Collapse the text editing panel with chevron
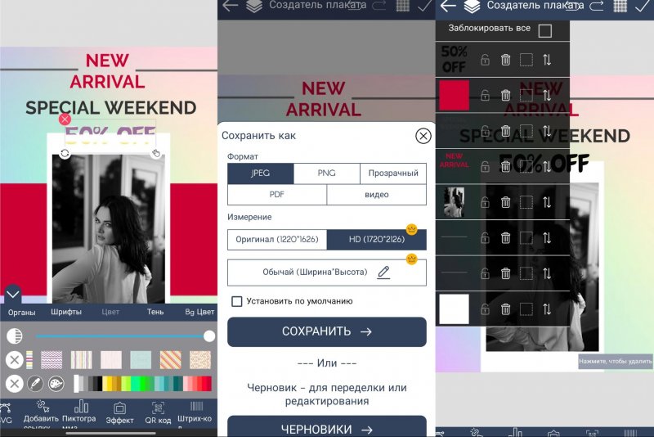Screen dimensions: 654x437 pyautogui.click(x=12, y=293)
